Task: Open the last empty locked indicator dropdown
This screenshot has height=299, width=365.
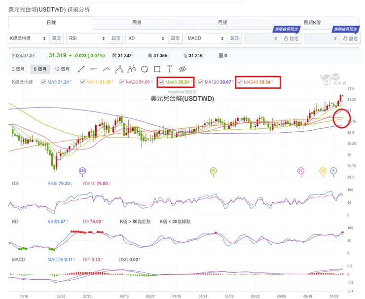Action: 322,38
